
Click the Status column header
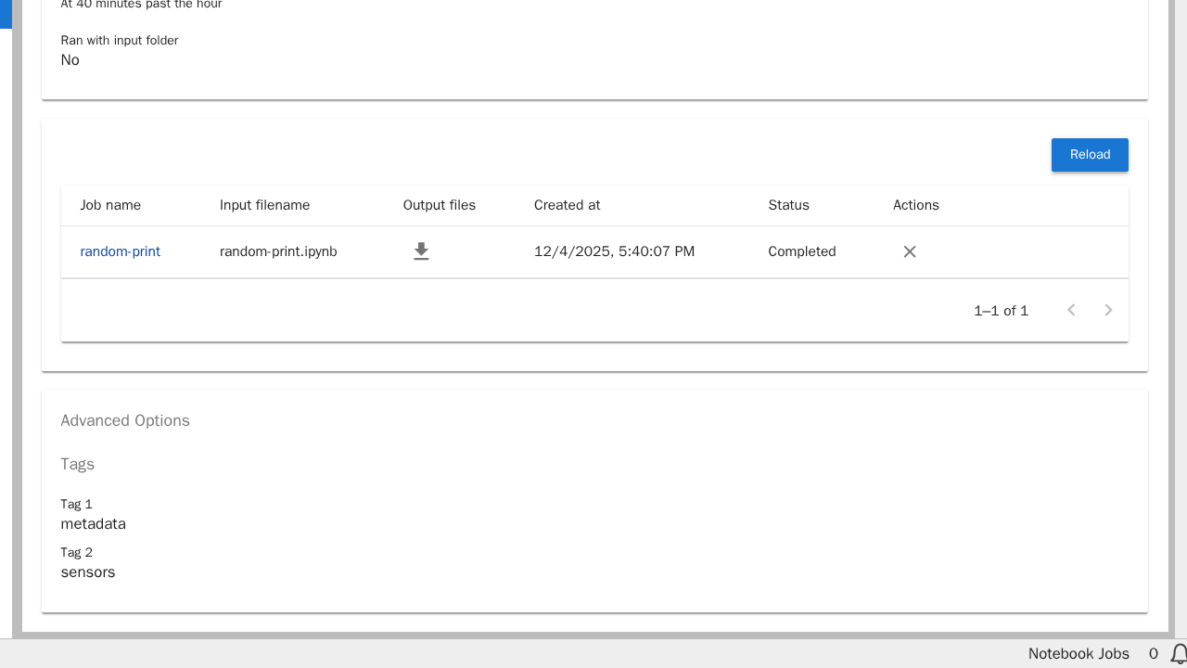[788, 205]
